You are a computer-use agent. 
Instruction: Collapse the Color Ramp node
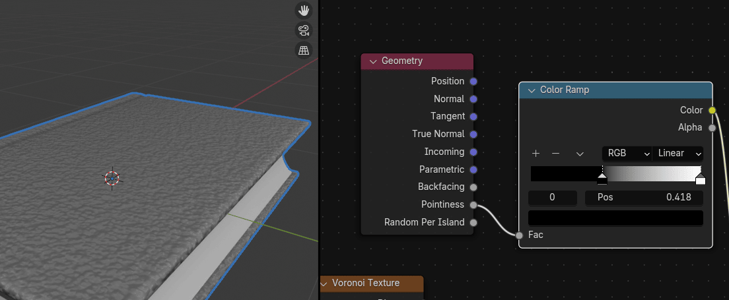point(531,90)
